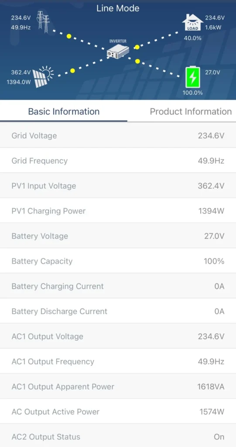Click the 40.0% load percentage label
This screenshot has width=236, height=447.
coord(193,38)
